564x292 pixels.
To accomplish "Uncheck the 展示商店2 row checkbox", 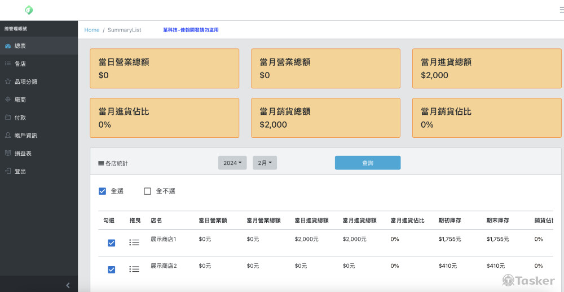I will tap(111, 270).
